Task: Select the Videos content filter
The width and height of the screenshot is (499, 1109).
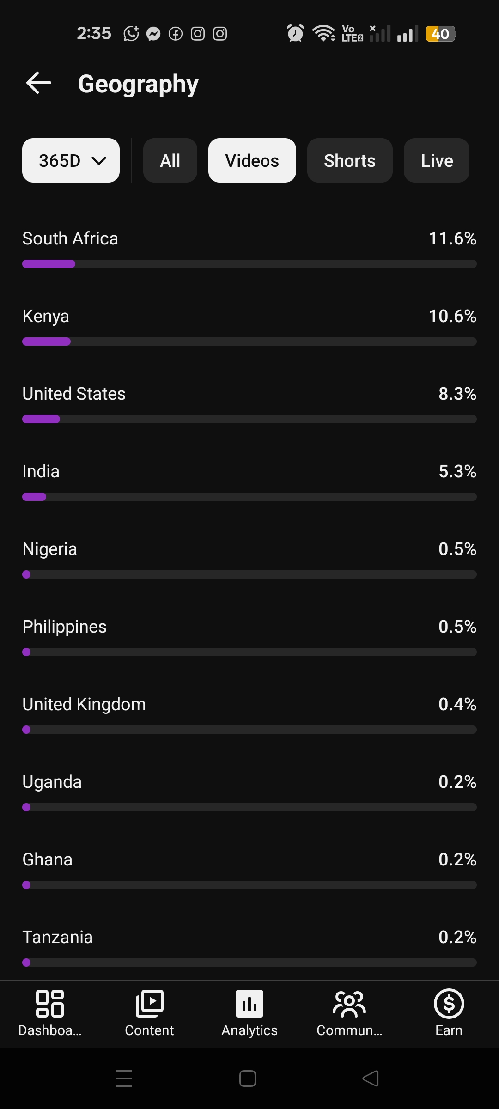Action: (252, 160)
